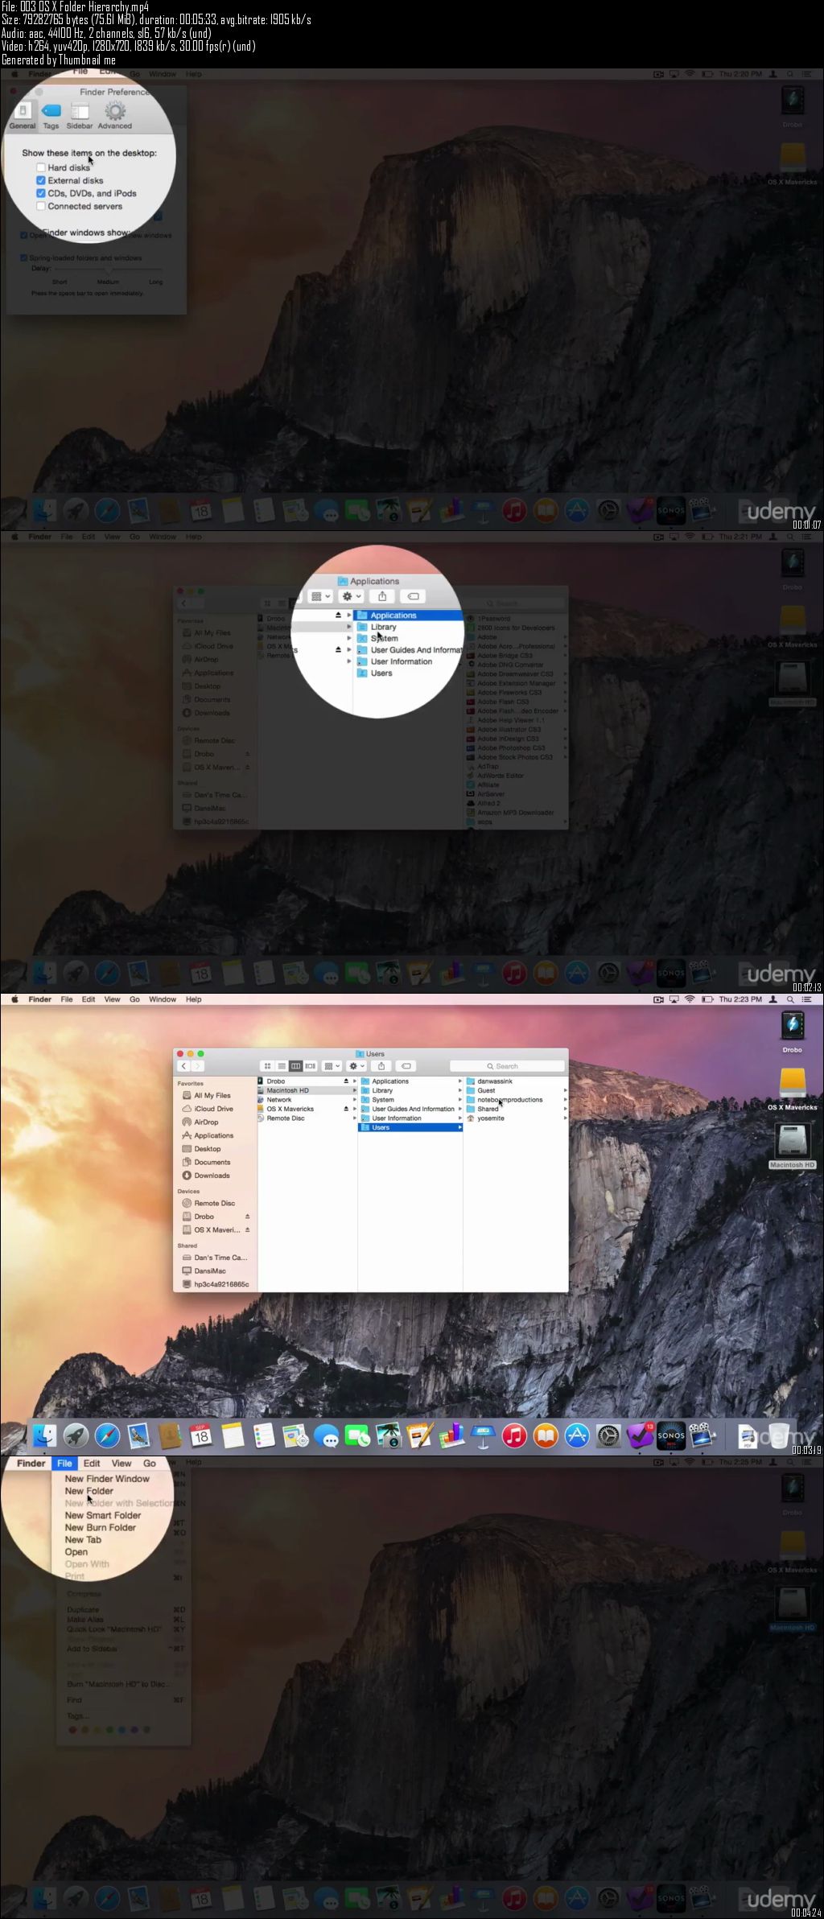This screenshot has height=1919, width=824.
Task: Open App Store from dock in the 00:03:19 frame
Action: (x=577, y=1435)
